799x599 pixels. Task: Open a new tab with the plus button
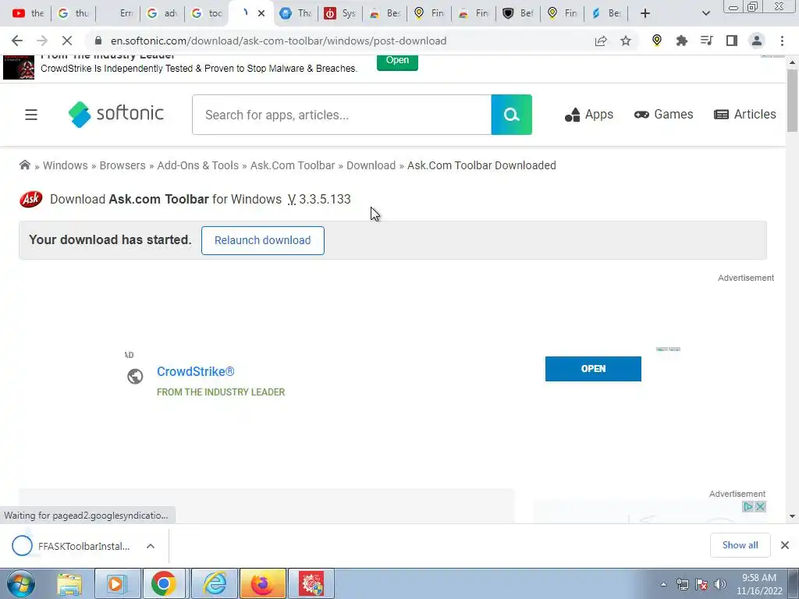645,13
